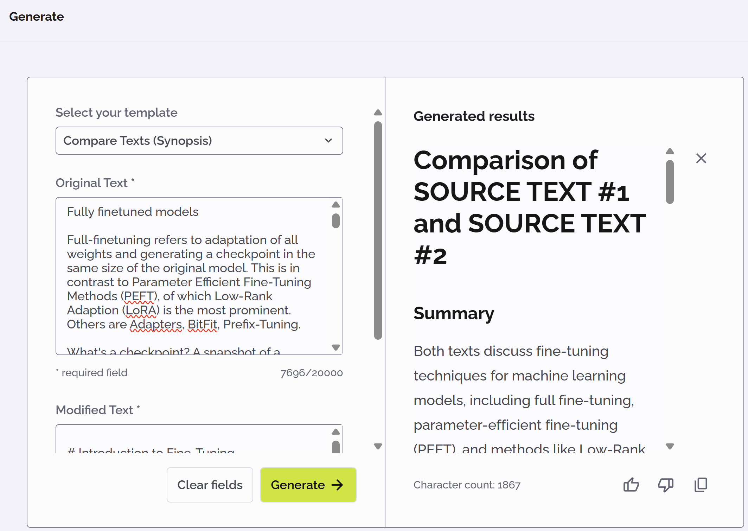Clear all input fields

pos(210,485)
